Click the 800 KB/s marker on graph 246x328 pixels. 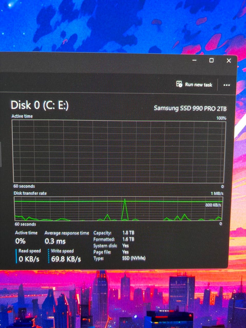coord(213,205)
